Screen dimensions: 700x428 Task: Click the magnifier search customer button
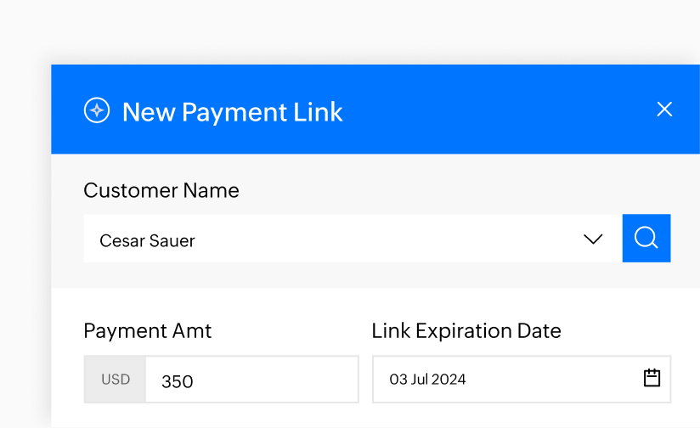tap(646, 239)
